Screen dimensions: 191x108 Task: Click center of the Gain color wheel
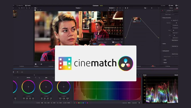(x=46, y=87)
